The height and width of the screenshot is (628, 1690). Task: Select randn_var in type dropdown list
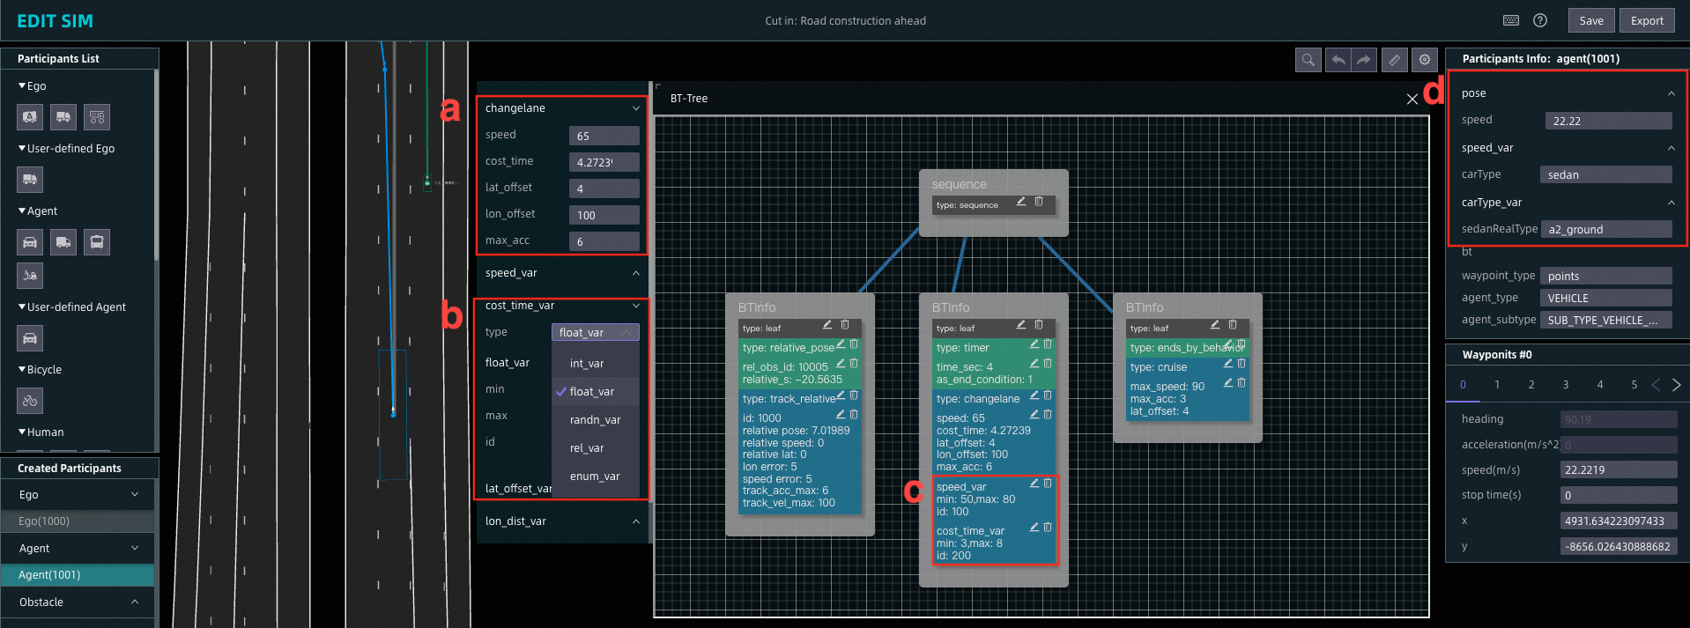pos(595,420)
